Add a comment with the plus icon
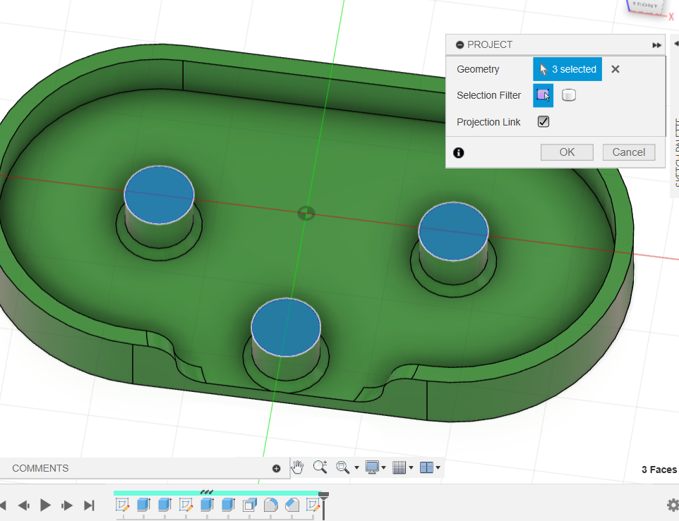 (276, 468)
